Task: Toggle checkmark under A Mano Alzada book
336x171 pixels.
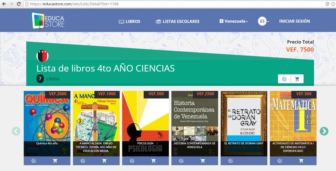Action: pos(83,161)
